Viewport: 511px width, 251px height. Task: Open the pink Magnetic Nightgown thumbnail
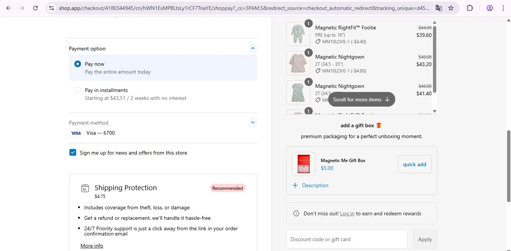[x=298, y=63]
